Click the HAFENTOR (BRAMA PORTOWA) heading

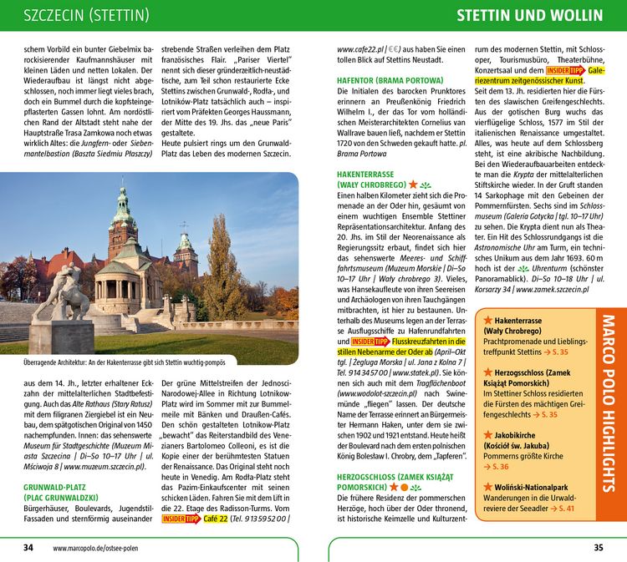click(x=390, y=81)
